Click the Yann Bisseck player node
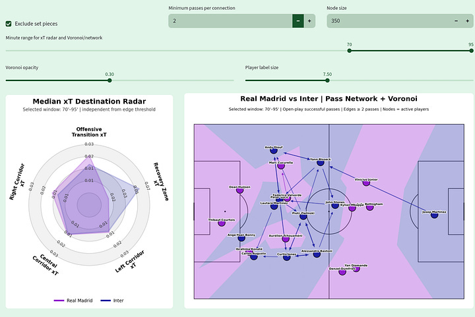Viewport: 475px width, 317px height. (x=321, y=162)
